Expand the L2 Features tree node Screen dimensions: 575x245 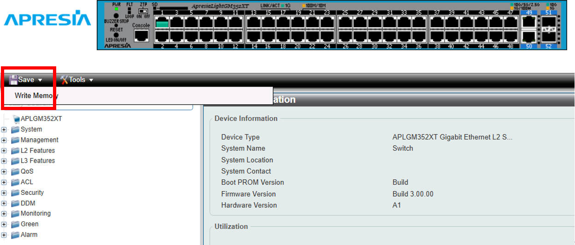[x=4, y=151]
